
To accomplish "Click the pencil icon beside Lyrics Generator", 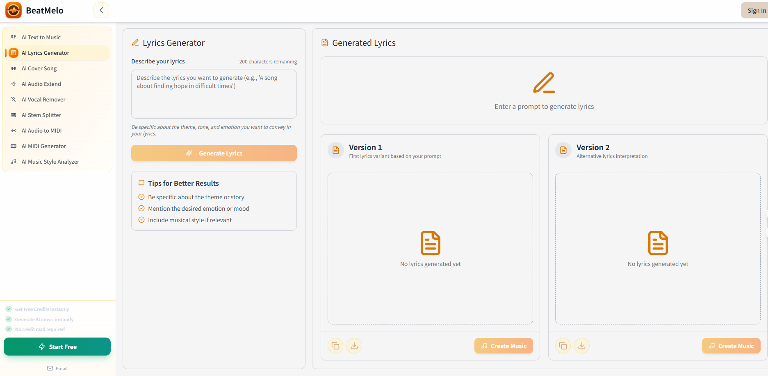I will point(135,43).
